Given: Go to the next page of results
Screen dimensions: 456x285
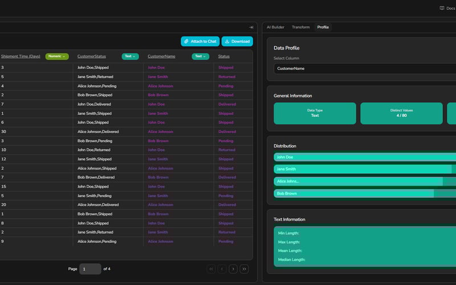Looking at the screenshot, I should pyautogui.click(x=233, y=269).
